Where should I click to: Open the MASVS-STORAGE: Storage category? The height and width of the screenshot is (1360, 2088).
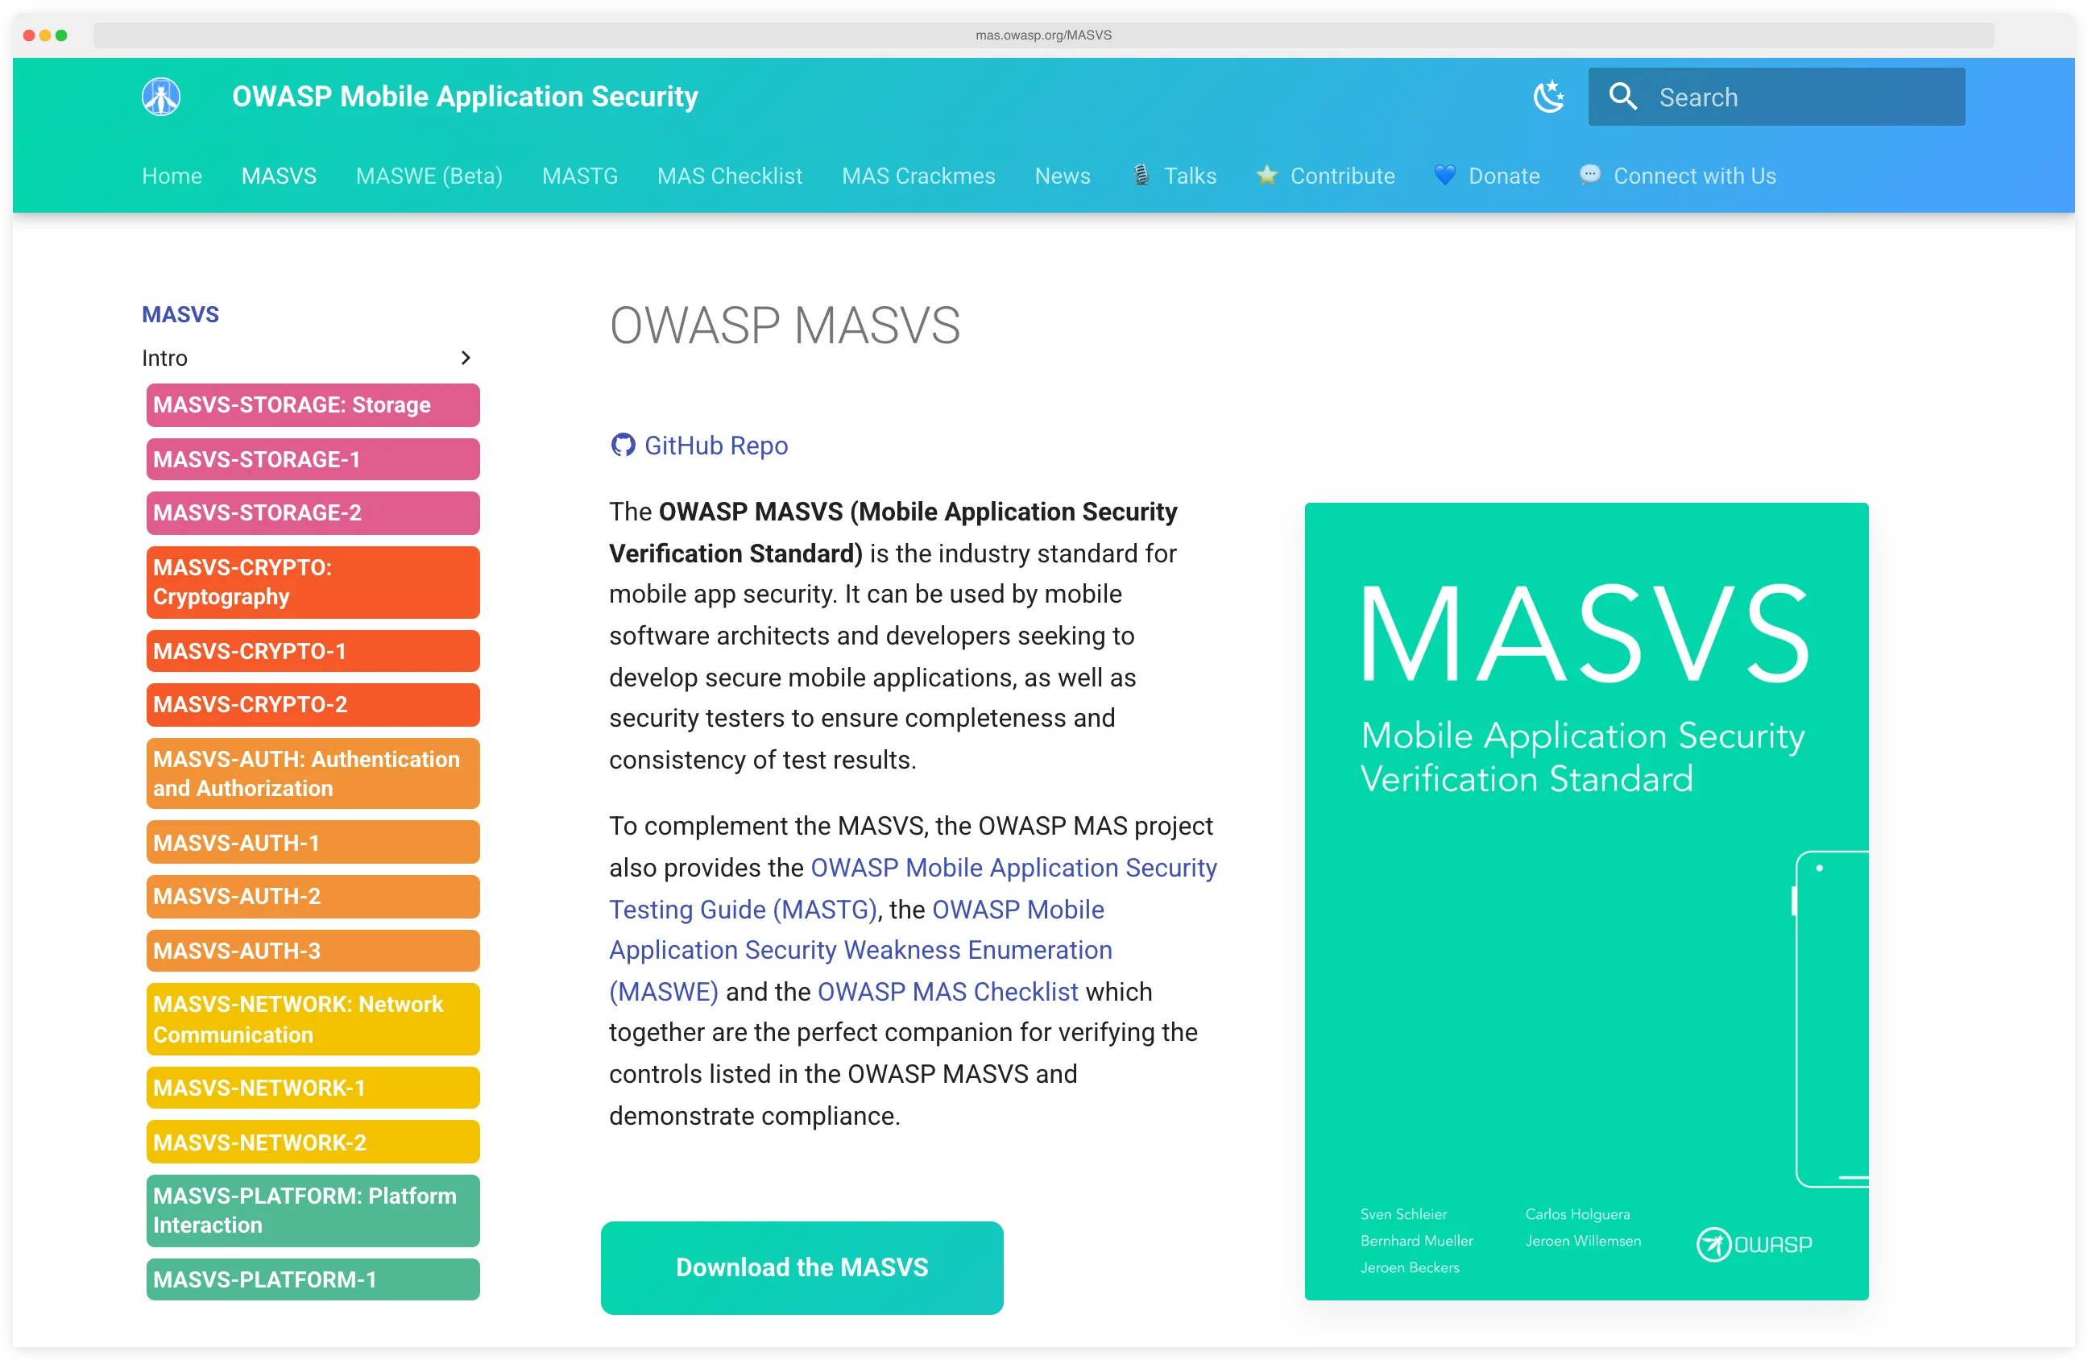[313, 404]
